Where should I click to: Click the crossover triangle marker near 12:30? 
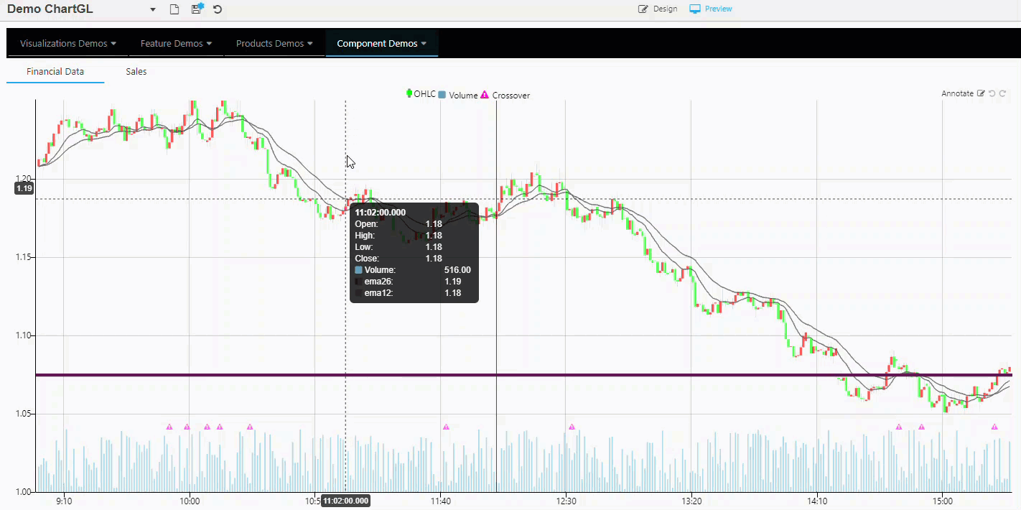click(x=572, y=427)
